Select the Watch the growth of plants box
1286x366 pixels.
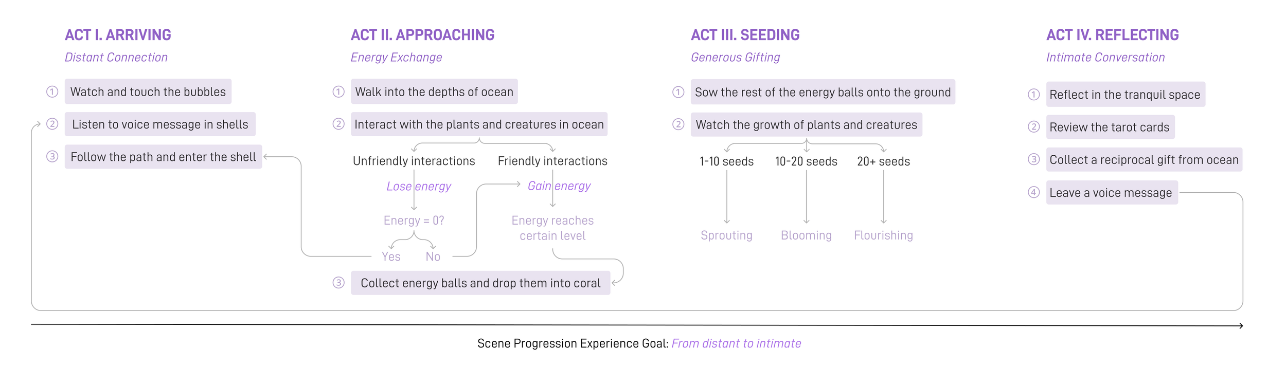tap(806, 124)
